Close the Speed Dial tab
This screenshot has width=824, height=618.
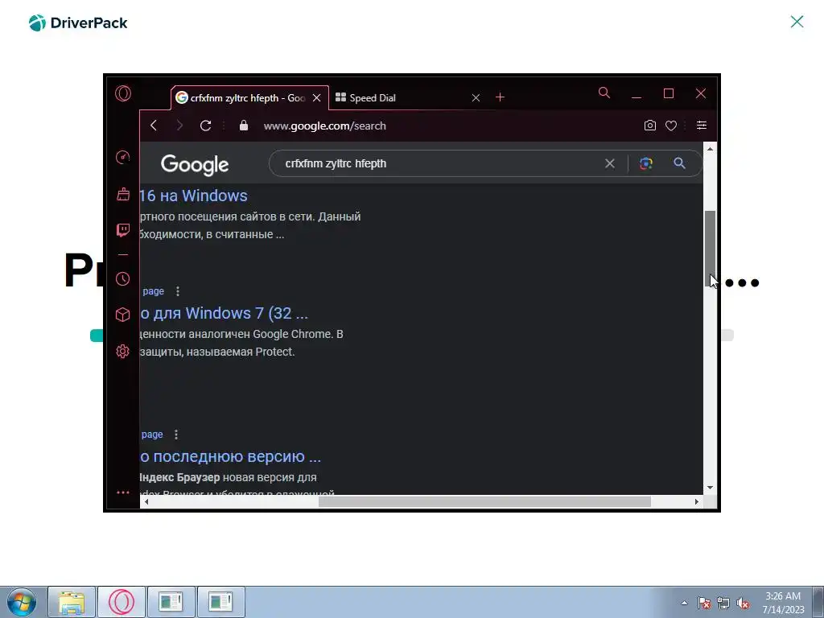(x=476, y=97)
